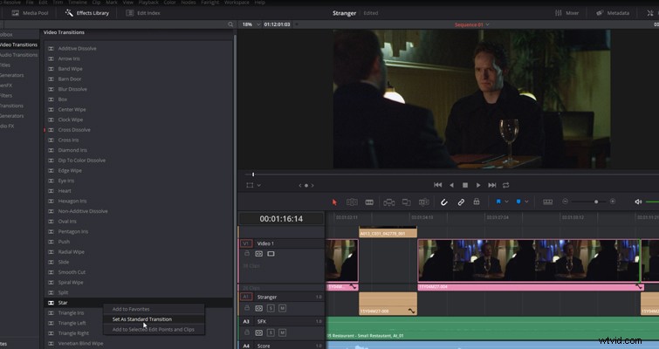The width and height of the screenshot is (659, 349).
Task: Disable the Video 1 track
Action: [x=271, y=254]
